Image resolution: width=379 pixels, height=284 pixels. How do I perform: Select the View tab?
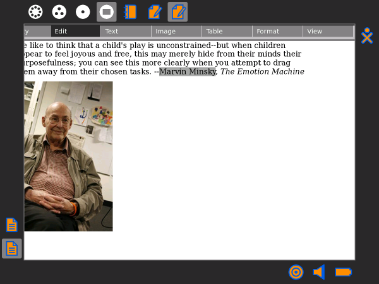(x=327, y=32)
